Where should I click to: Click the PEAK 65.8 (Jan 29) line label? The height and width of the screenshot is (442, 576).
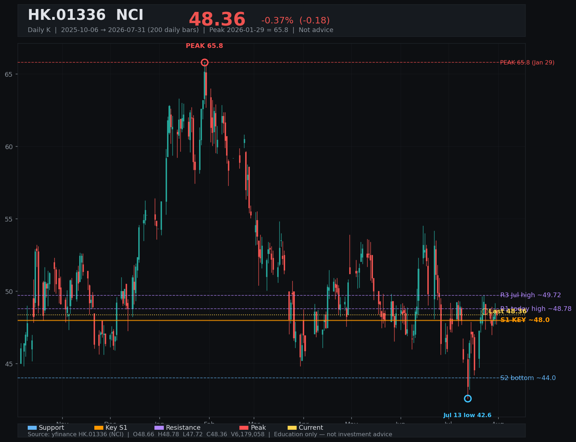[x=527, y=63]
